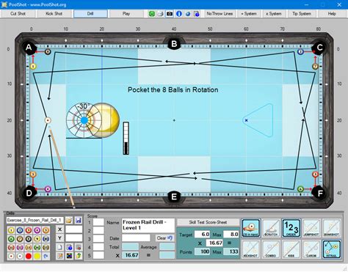This screenshot has width=348, height=272.
Task: Click the Score 3 input box
Action: (x=98, y=239)
